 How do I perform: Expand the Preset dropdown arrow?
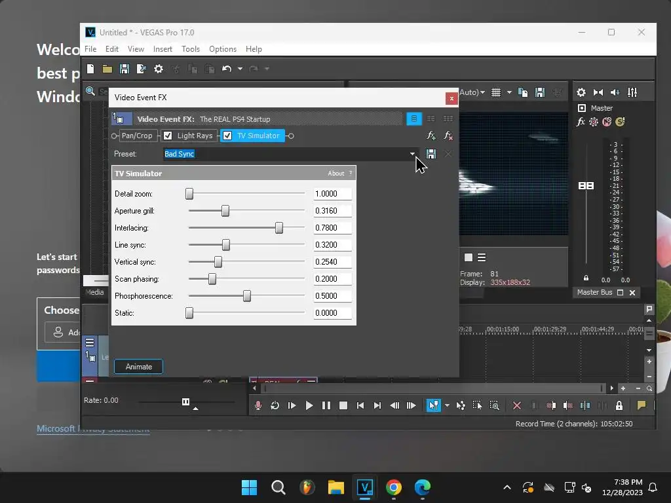point(412,153)
